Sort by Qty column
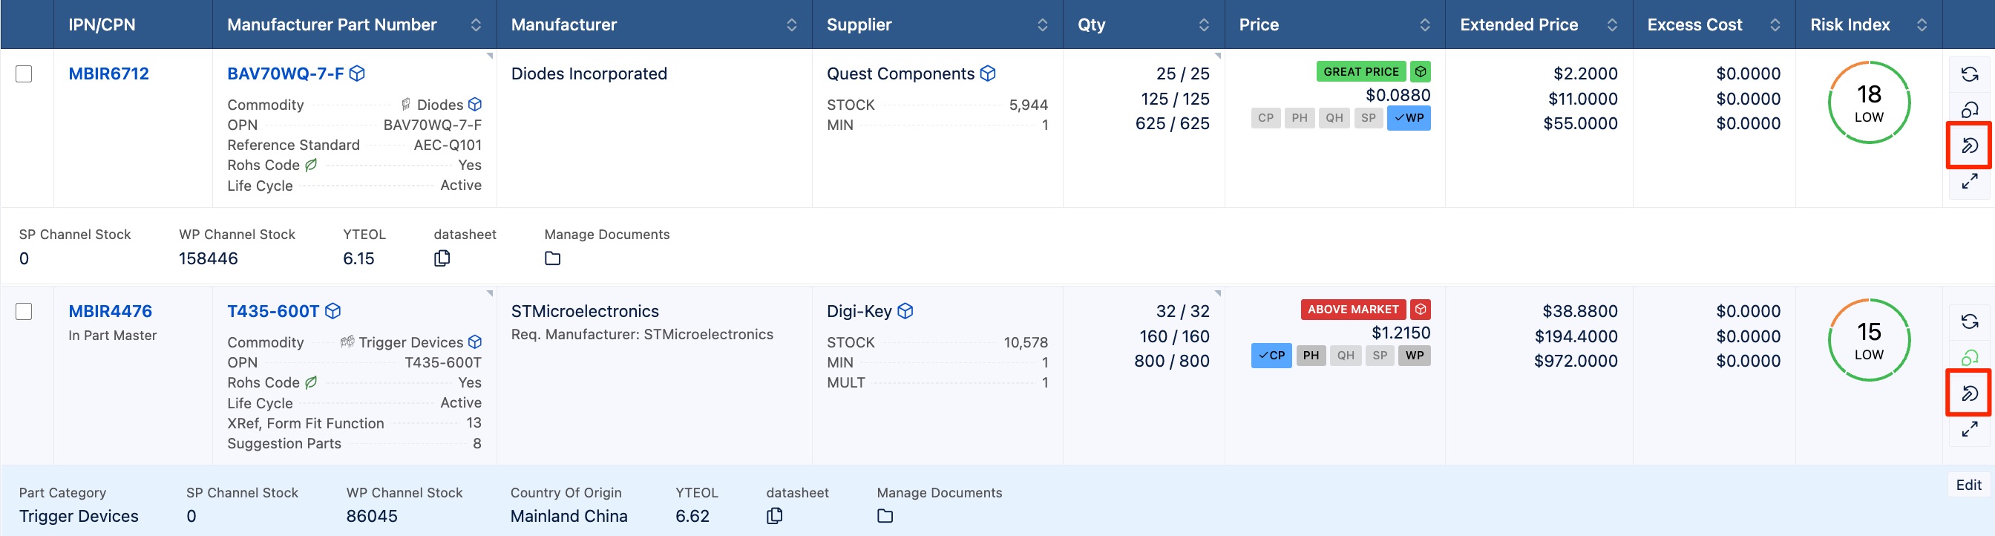This screenshot has width=1995, height=536. 1204,24
